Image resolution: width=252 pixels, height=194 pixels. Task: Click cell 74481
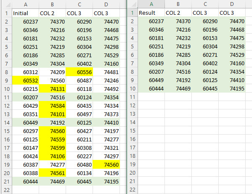106,72
